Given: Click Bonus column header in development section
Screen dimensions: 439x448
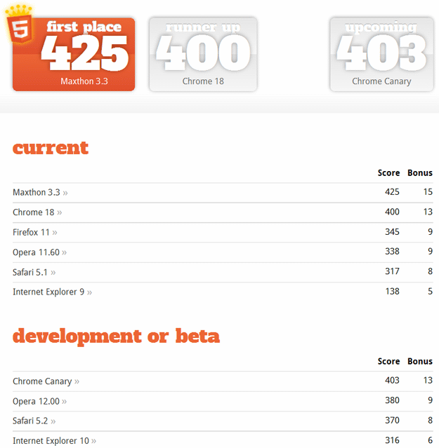Looking at the screenshot, I should (x=420, y=362).
